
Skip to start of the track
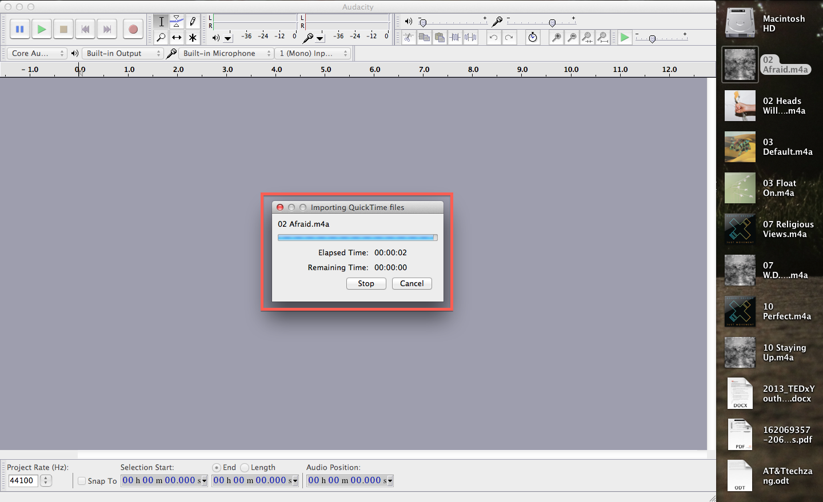click(85, 29)
